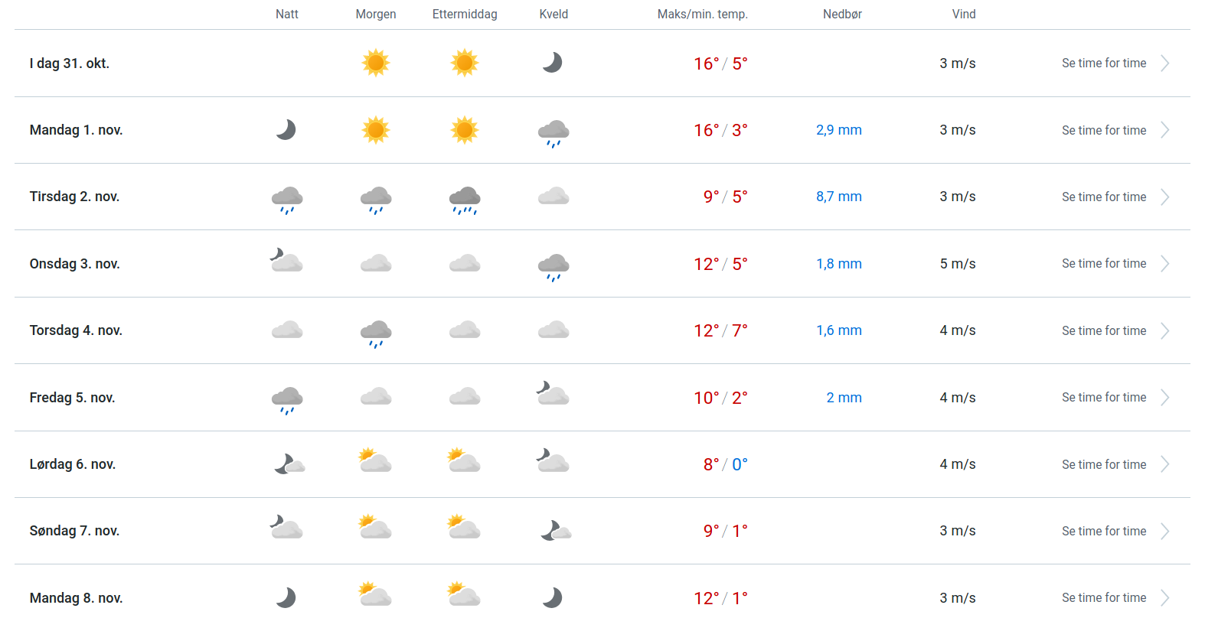Click partly sunny icon Saturday 6. nov. morning
This screenshot has width=1205, height=631.
pyautogui.click(x=375, y=461)
